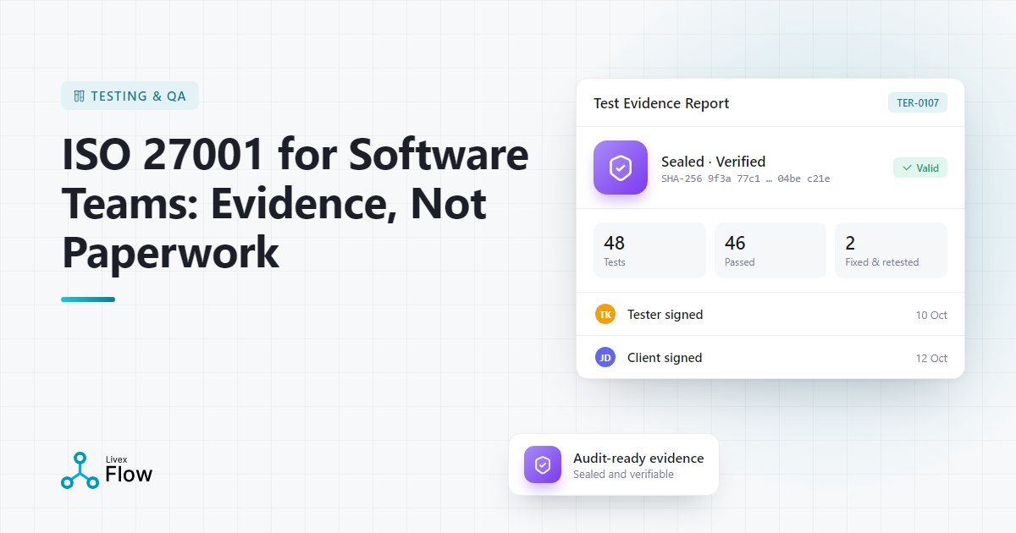Viewport: 1016px width, 533px height.
Task: Click the purple shield icon beside Sealed · Verified
Action: pos(621,168)
